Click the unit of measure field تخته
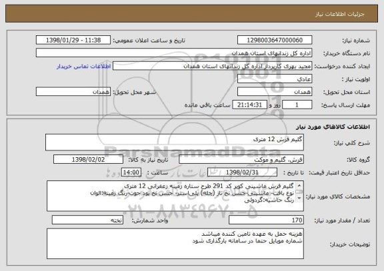 pos(87,220)
